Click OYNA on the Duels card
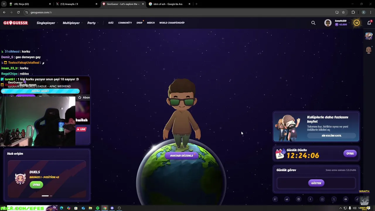 pyautogui.click(x=36, y=185)
